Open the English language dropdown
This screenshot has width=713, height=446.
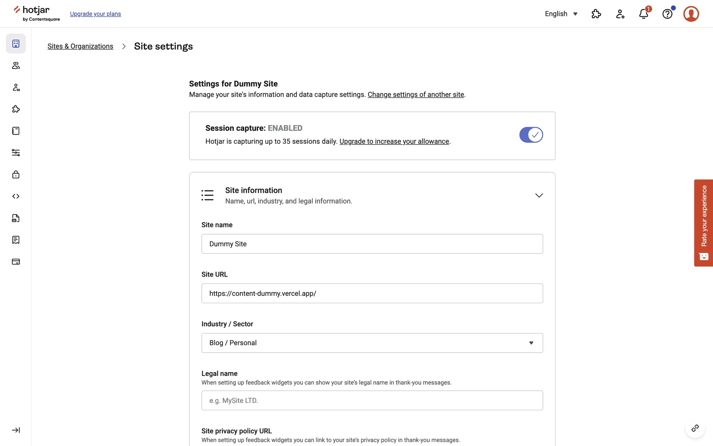561,14
